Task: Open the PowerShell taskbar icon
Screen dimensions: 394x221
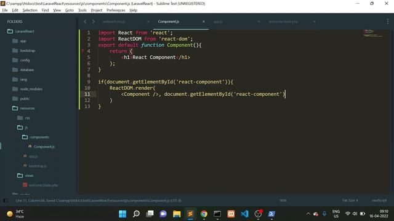Action: point(271,214)
